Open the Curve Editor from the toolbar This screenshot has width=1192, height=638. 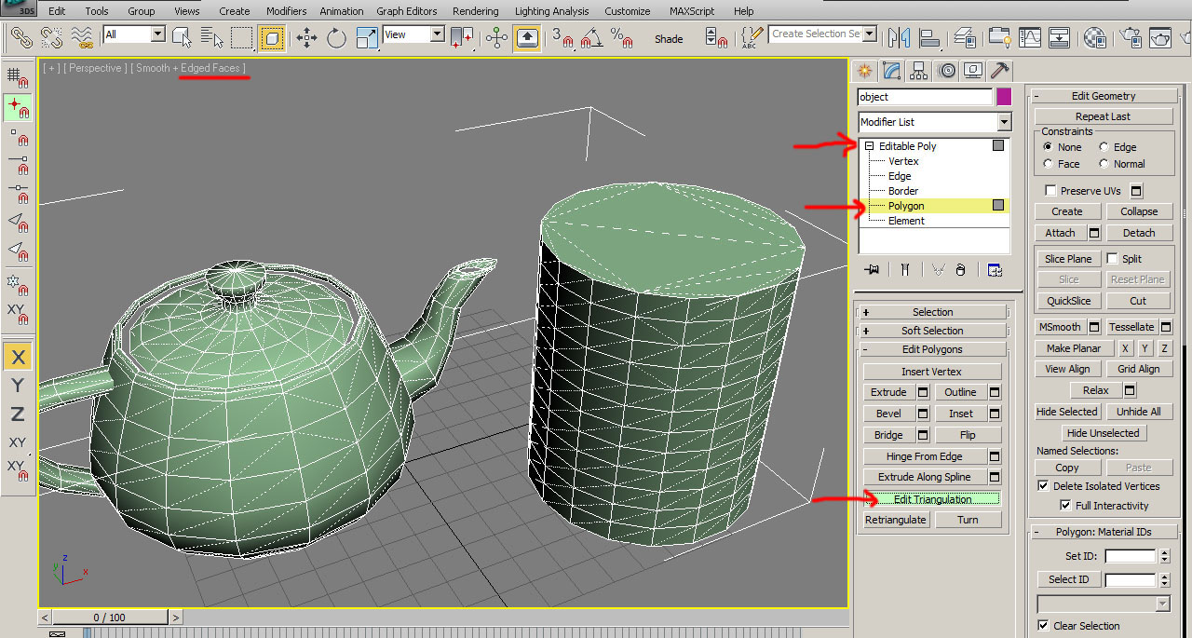(1030, 38)
